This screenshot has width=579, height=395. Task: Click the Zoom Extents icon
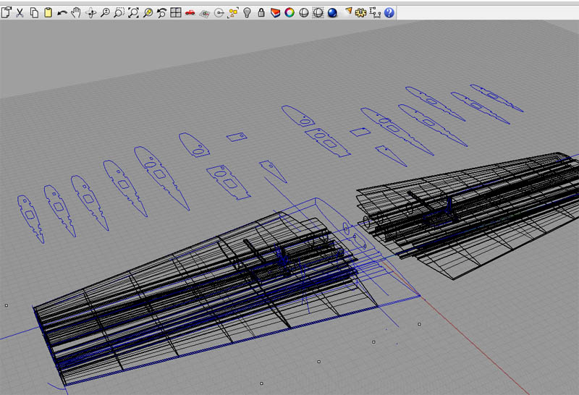click(x=133, y=12)
